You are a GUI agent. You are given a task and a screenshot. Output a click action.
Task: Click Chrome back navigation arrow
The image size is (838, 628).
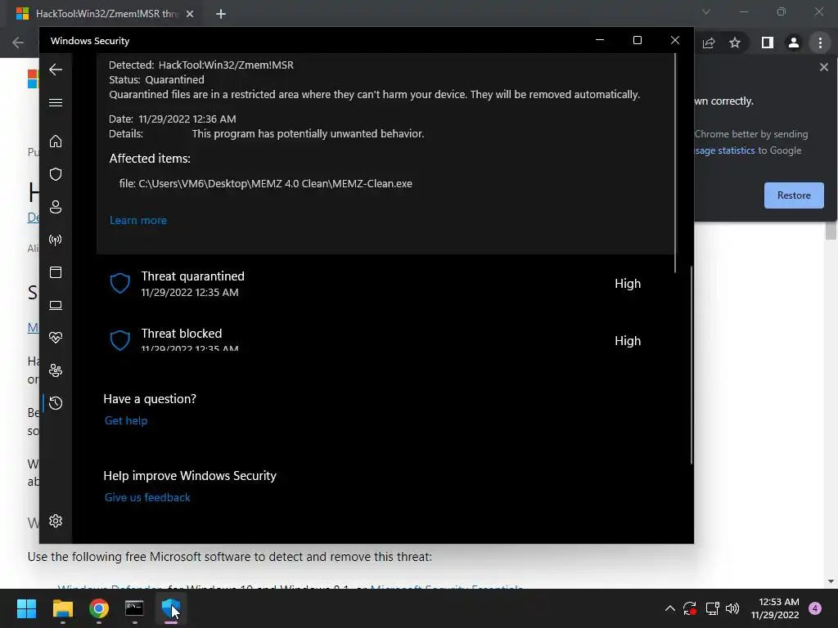pos(18,43)
